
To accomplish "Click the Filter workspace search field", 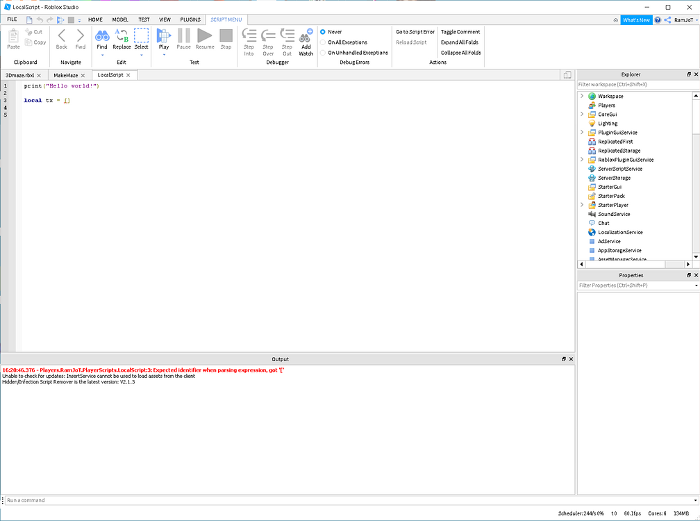I will click(638, 84).
